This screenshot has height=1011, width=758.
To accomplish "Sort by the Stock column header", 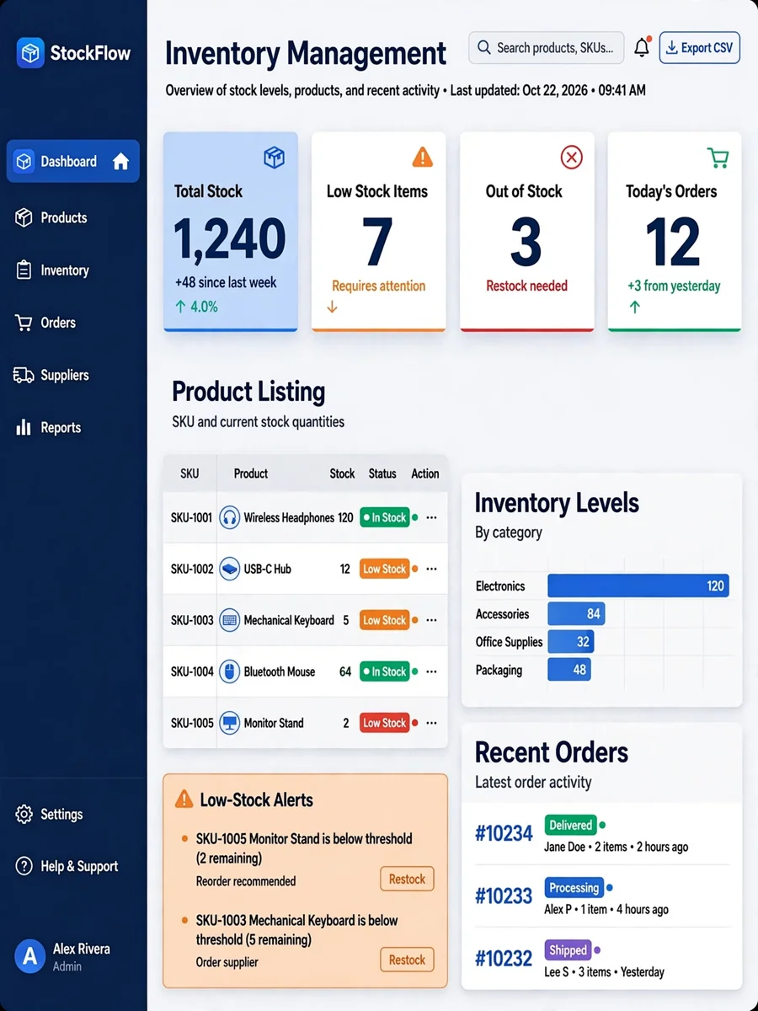I will pyautogui.click(x=342, y=473).
